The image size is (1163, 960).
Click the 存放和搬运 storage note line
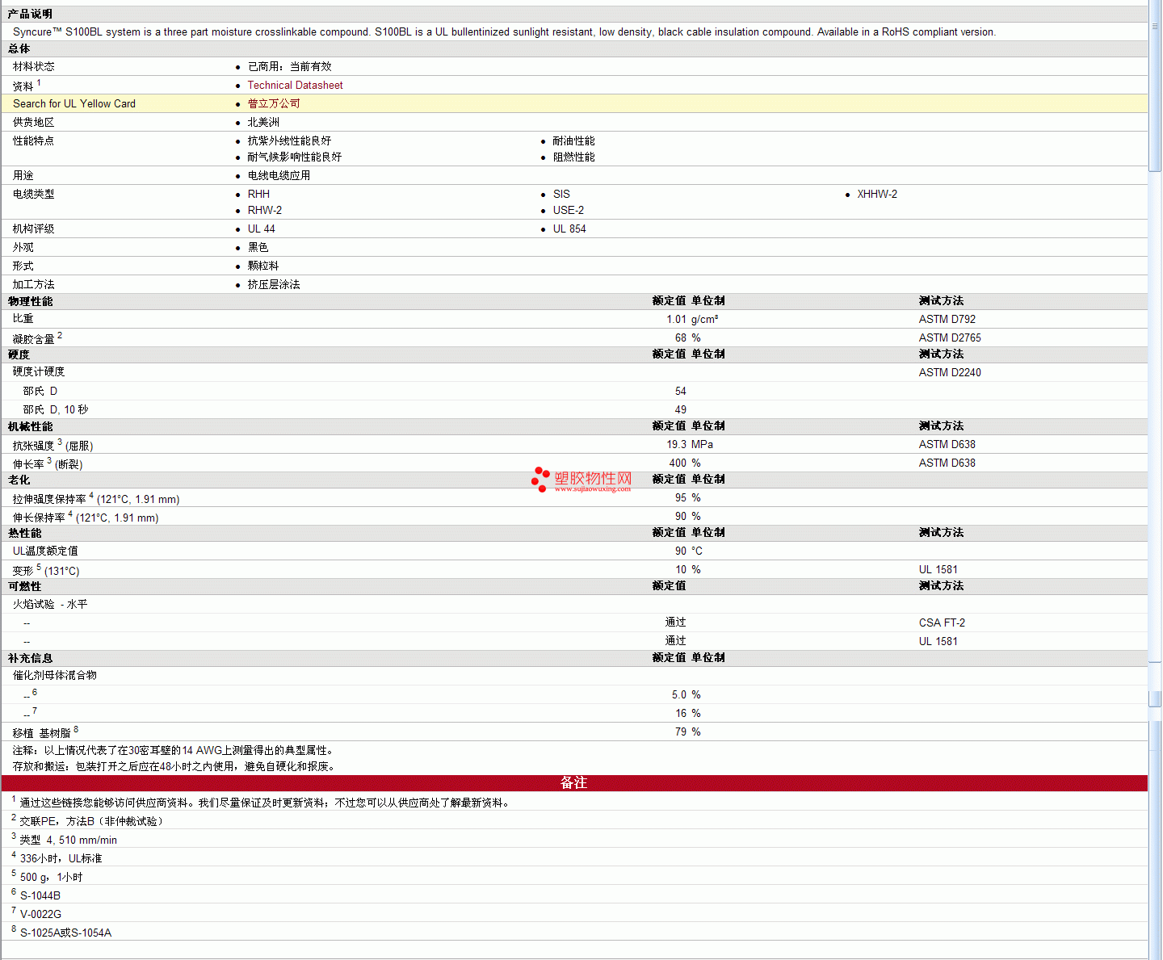tap(174, 766)
